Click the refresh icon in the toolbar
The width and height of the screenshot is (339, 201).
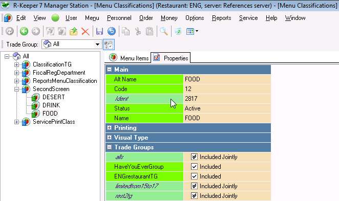[x=10, y=31]
